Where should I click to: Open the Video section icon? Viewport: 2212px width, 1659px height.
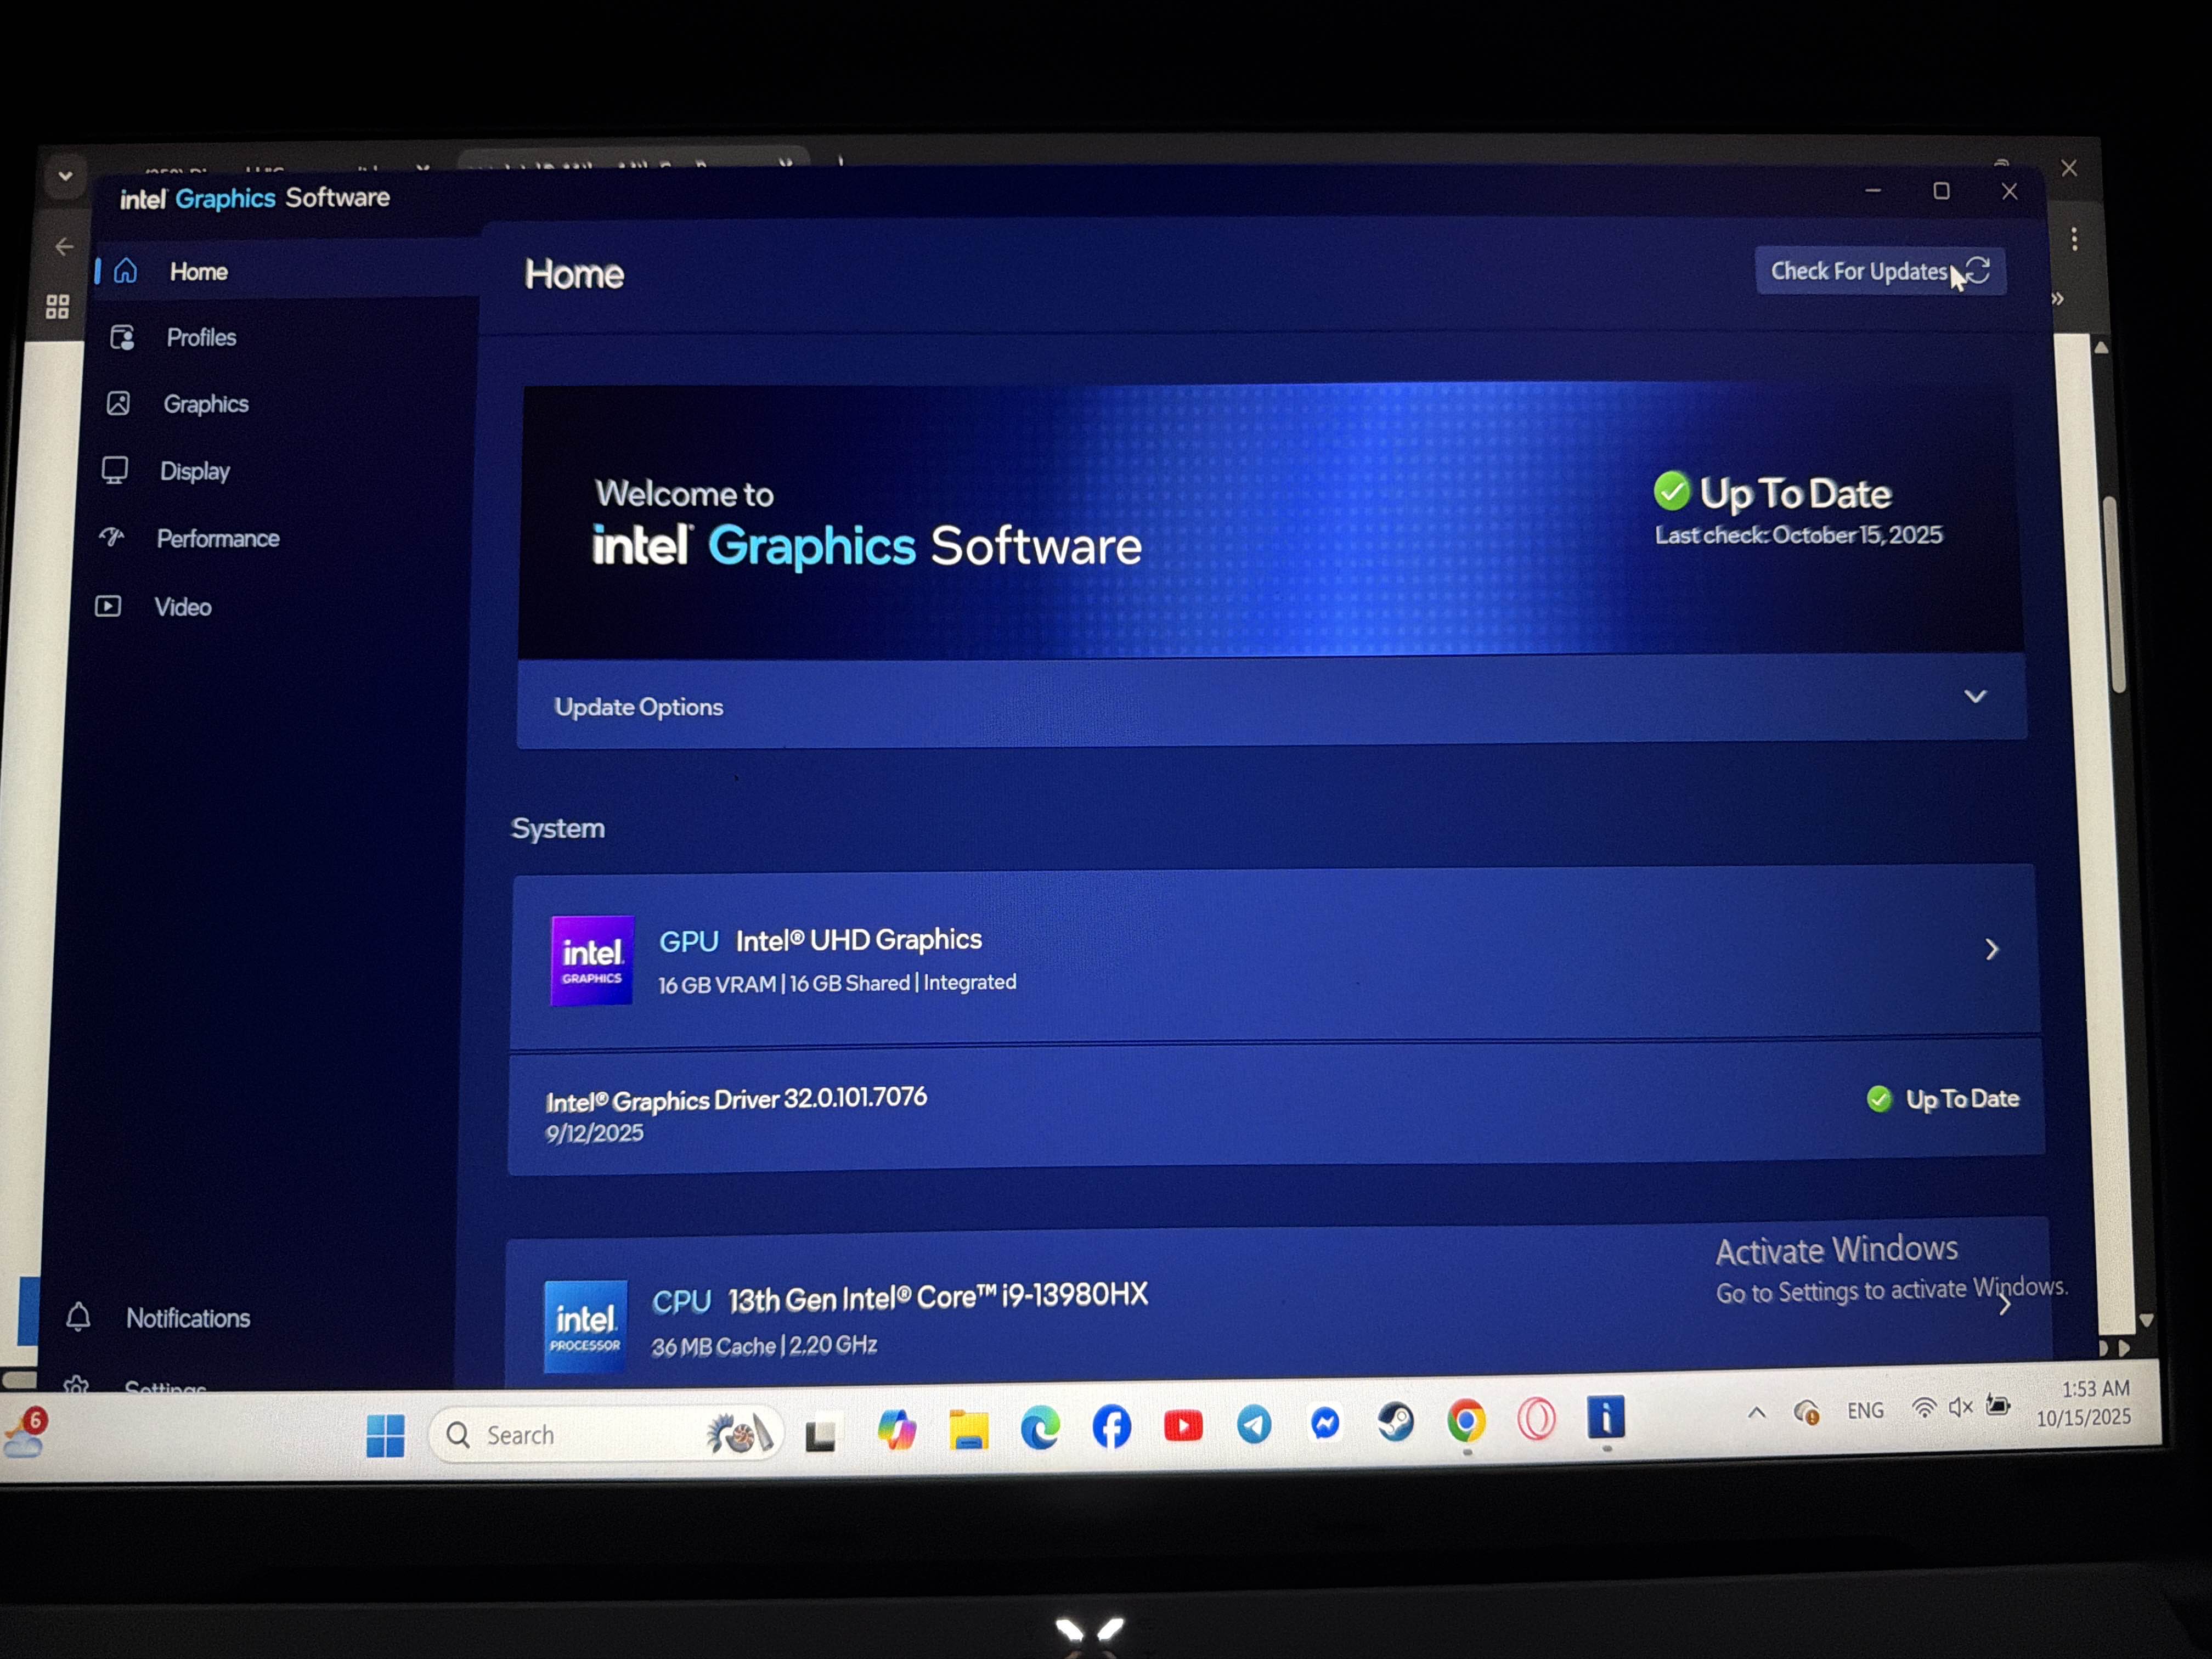(108, 606)
